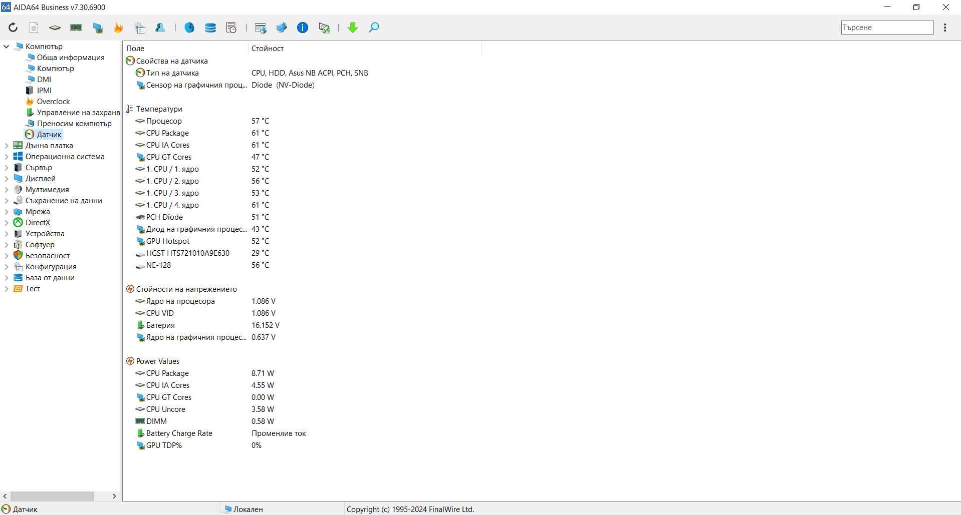The height and width of the screenshot is (515, 961).
Task: Click the user silhouette toolbar icon
Action: (x=160, y=28)
